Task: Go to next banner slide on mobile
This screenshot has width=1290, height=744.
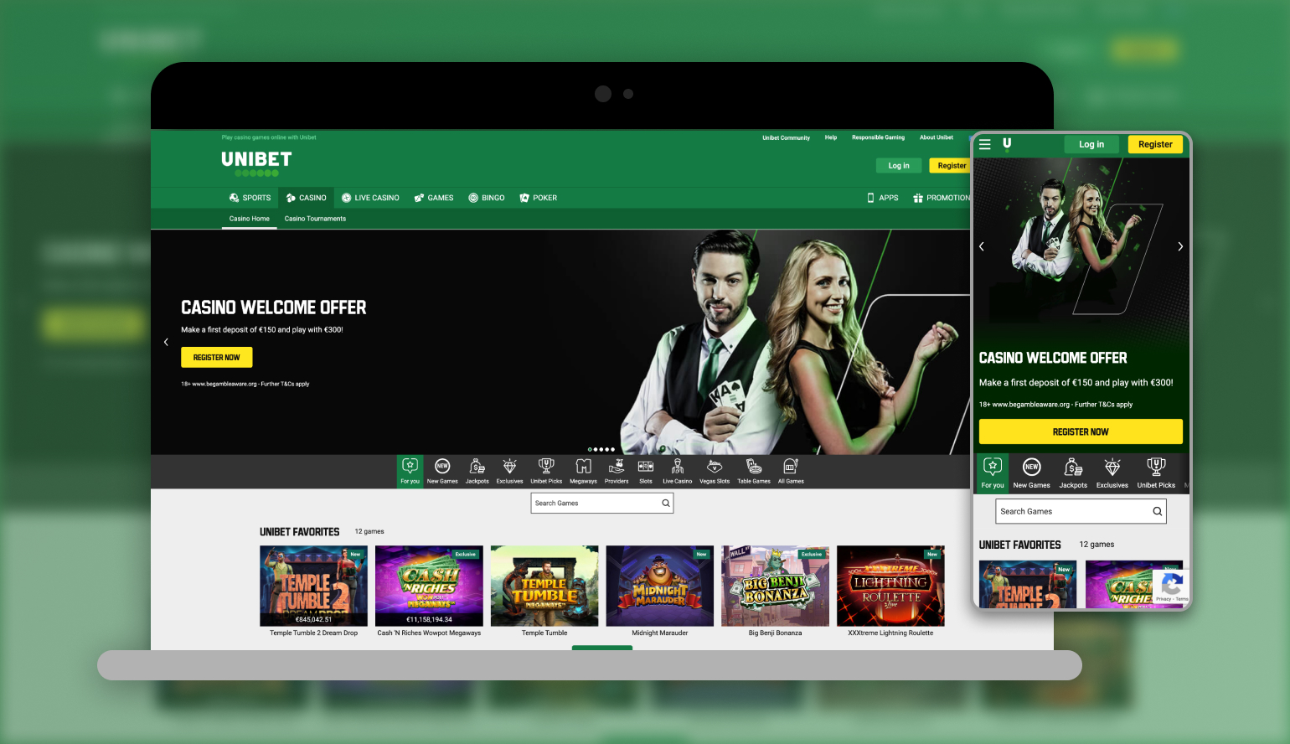Action: (x=1180, y=246)
